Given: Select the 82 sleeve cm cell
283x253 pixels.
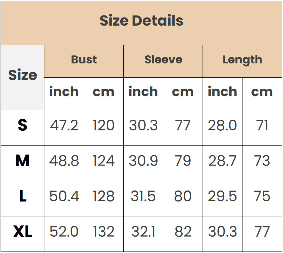Looking at the screenshot, I should tap(183, 232).
